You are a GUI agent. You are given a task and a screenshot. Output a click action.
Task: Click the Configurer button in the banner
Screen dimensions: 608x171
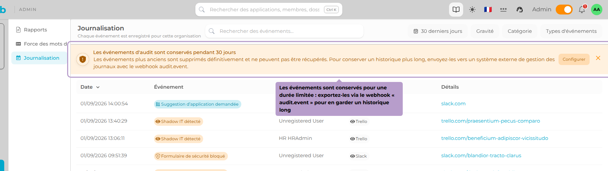[x=574, y=59]
